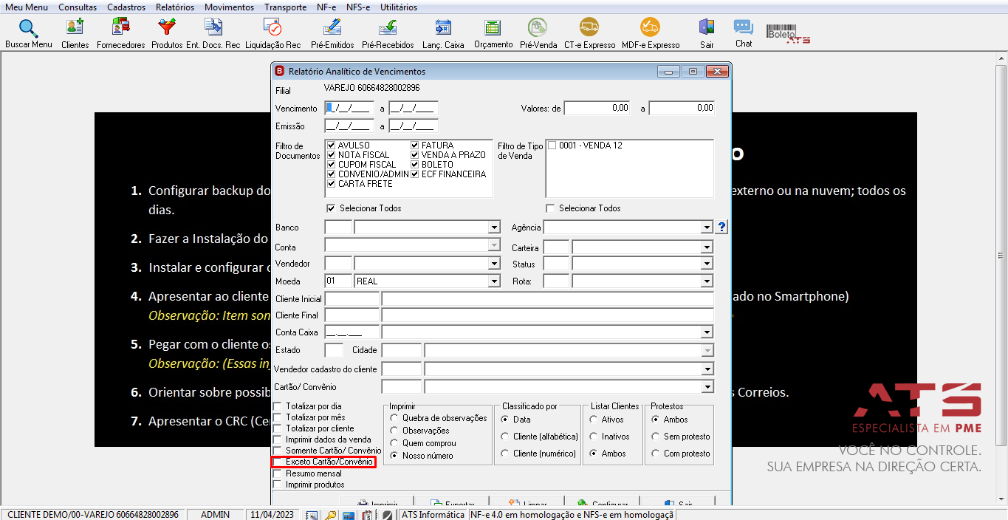Launch the Liquidação Rec tool
Image resolution: width=1008 pixels, height=520 pixels.
(x=272, y=34)
